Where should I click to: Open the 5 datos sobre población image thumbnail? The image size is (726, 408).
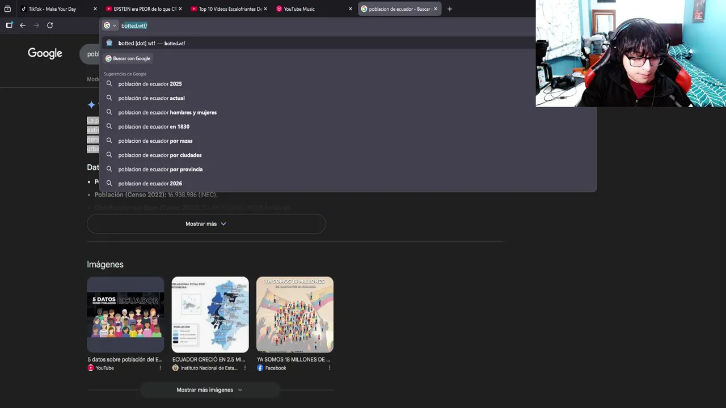coord(125,314)
